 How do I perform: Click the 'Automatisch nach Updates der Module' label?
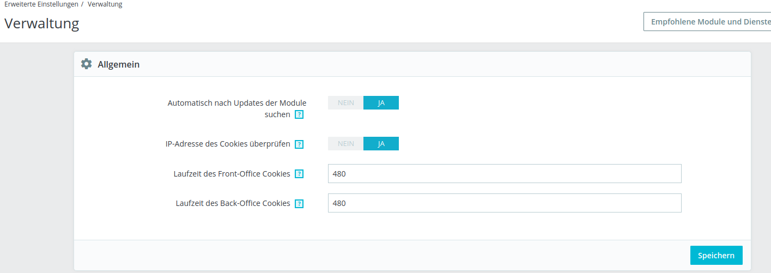[236, 103]
